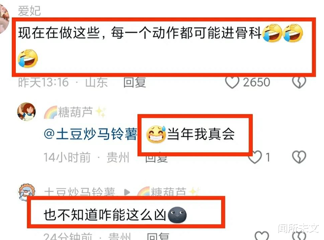
Task: Open the 糖葫芦 name after the reply arrow
Action: (169, 192)
